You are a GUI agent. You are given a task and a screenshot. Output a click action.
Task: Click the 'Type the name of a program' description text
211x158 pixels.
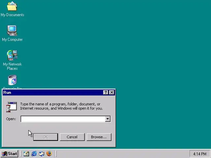tap(62, 106)
